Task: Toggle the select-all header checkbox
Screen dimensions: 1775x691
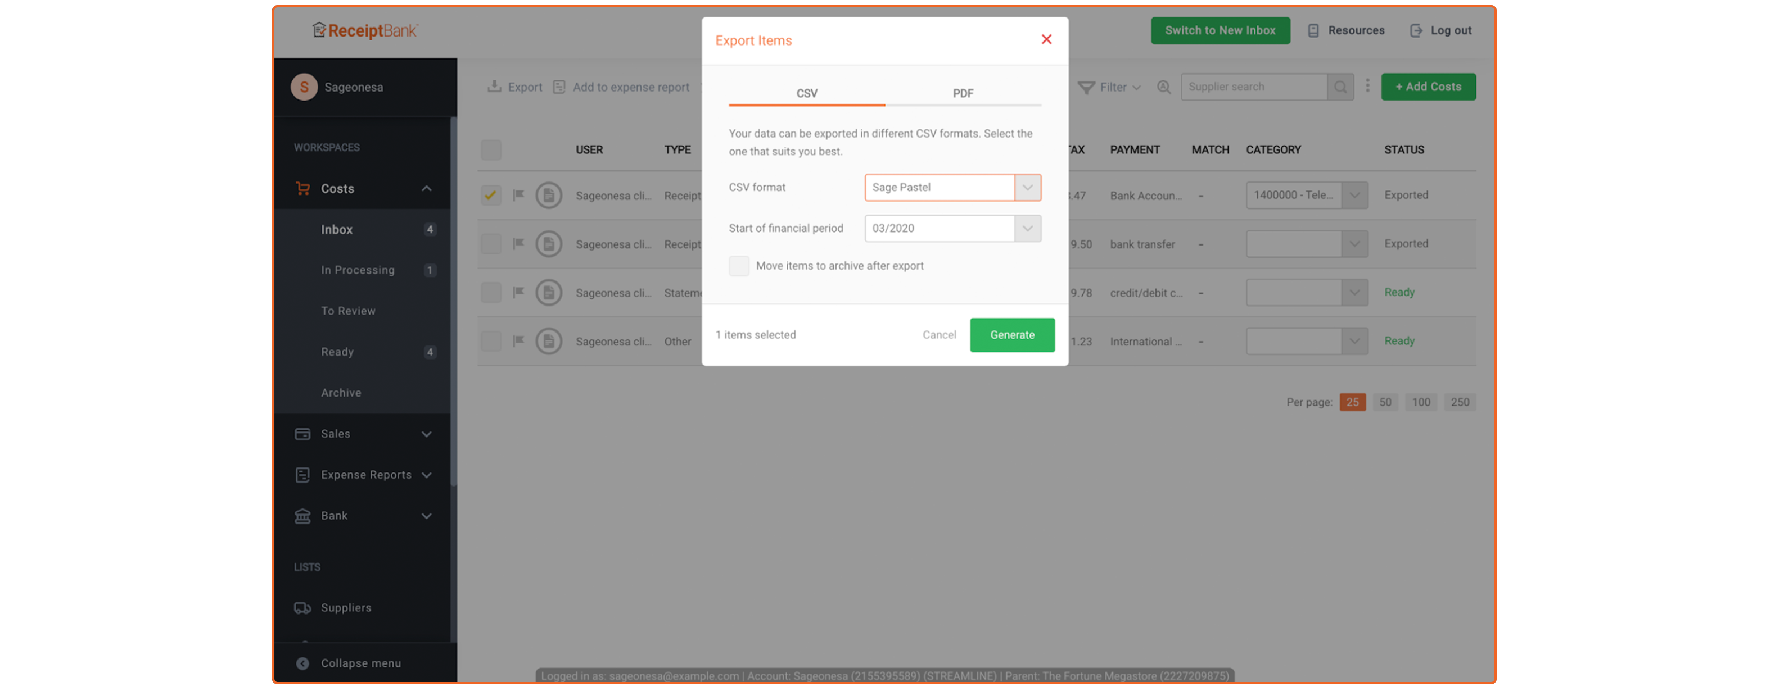Action: (x=491, y=149)
